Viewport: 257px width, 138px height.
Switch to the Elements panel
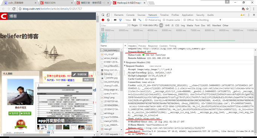pyautogui.click(x=119, y=15)
